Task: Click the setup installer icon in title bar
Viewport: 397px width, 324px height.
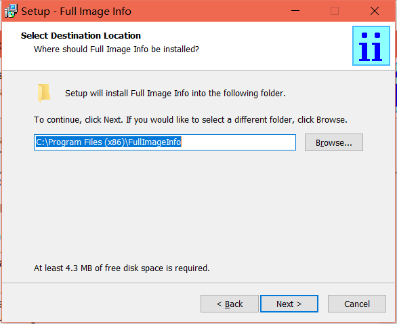Action: tap(11, 11)
